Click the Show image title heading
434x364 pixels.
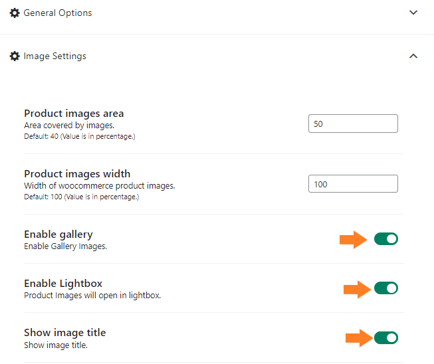coord(65,333)
